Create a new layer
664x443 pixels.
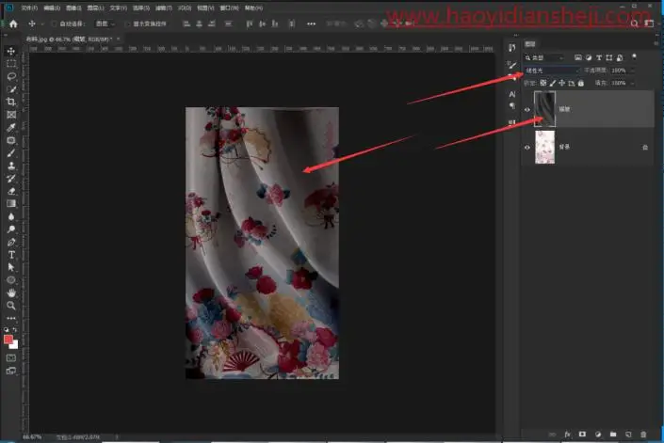(x=628, y=435)
